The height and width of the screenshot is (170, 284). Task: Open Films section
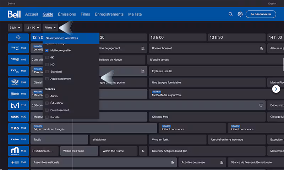85,14
